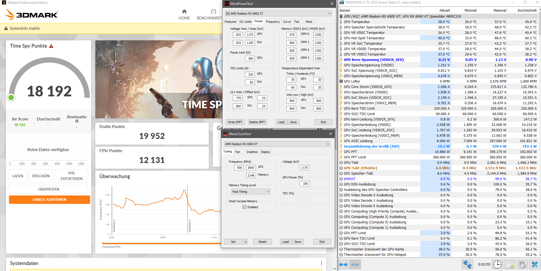Click the 3DMark logo

coord(31,14)
